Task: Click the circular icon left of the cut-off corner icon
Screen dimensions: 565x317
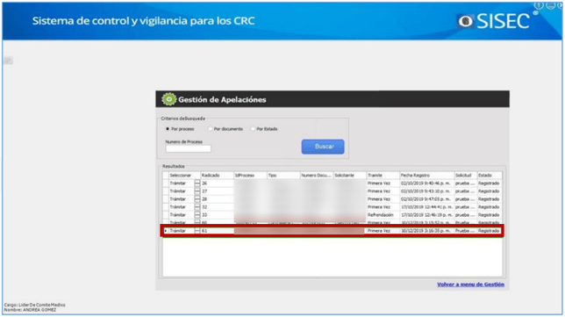Action: [551, 5]
